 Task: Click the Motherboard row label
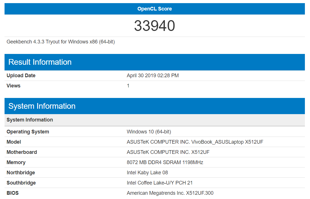coord(22,152)
